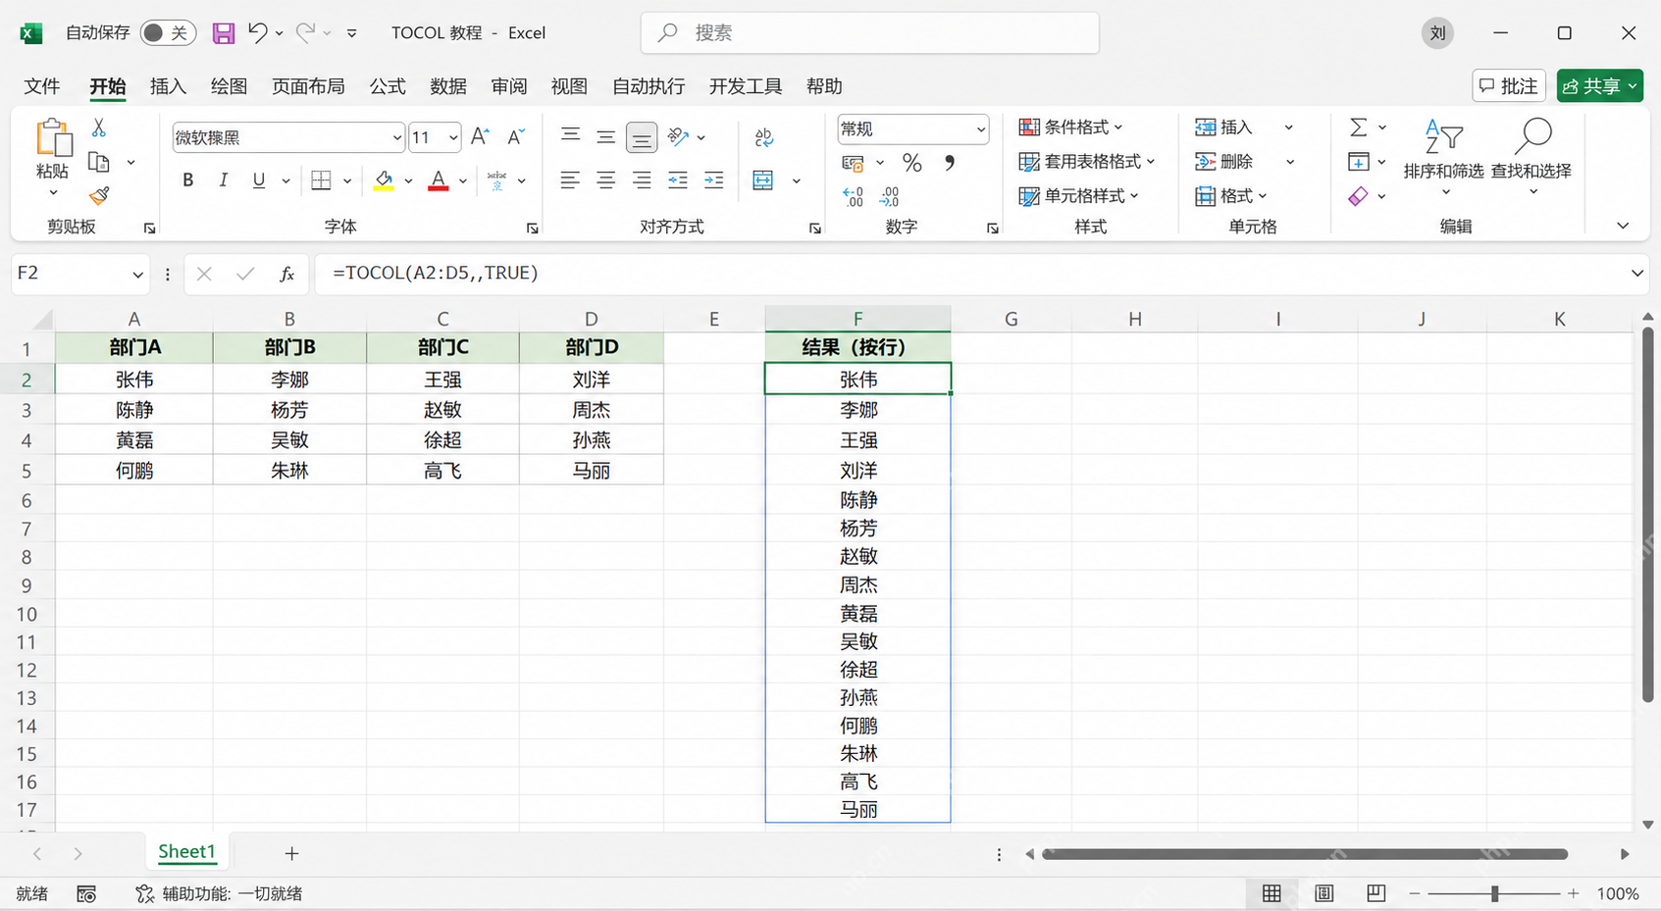Click Increase Indent icon
This screenshot has width=1661, height=911.
click(713, 179)
